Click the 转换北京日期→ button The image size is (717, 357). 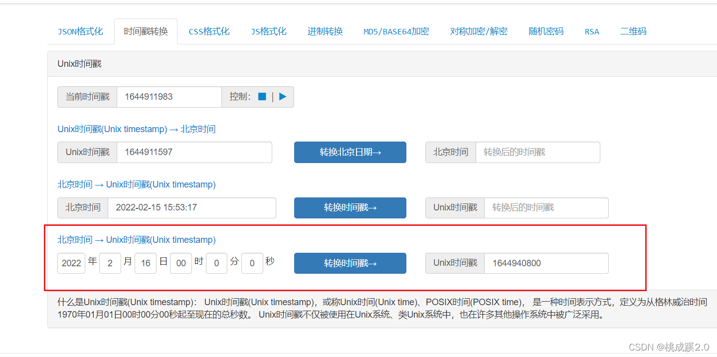(350, 152)
